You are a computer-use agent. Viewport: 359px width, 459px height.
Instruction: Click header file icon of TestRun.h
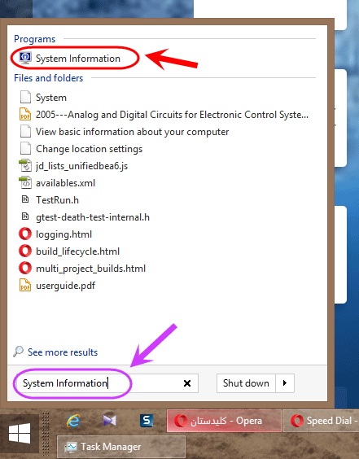click(25, 199)
